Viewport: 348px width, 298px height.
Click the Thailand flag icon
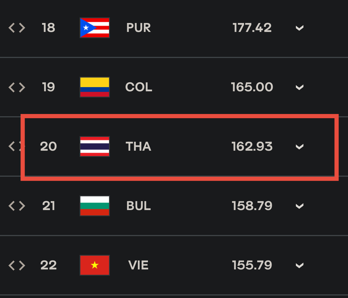[95, 146]
